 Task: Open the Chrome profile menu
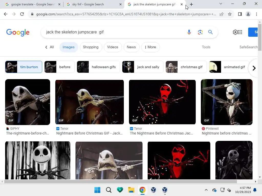pyautogui.click(x=248, y=14)
